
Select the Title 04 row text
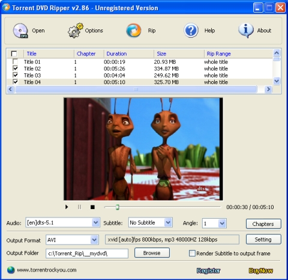tap(32, 82)
